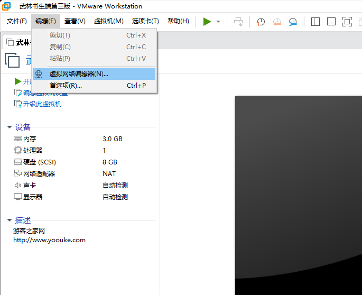Viewport: 362px width, 295px height.
Task: Open the 帮助(H) menu
Action: click(x=178, y=21)
